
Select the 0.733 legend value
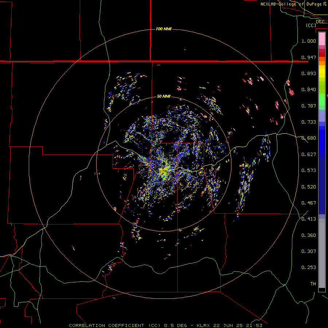[x=309, y=122]
